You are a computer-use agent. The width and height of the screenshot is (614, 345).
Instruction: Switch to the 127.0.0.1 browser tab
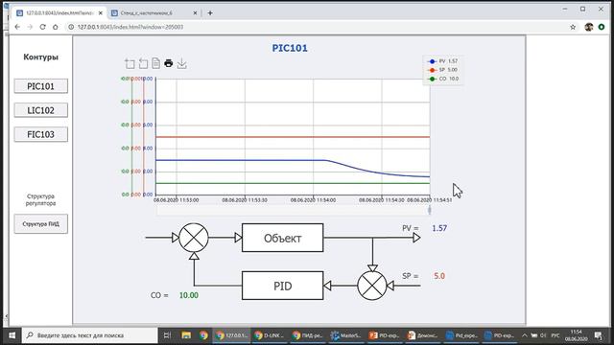[59, 12]
